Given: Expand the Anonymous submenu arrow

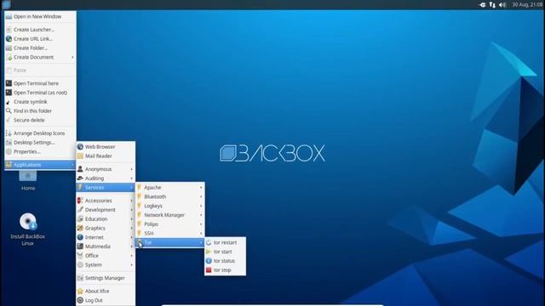Looking at the screenshot, I should (x=132, y=169).
